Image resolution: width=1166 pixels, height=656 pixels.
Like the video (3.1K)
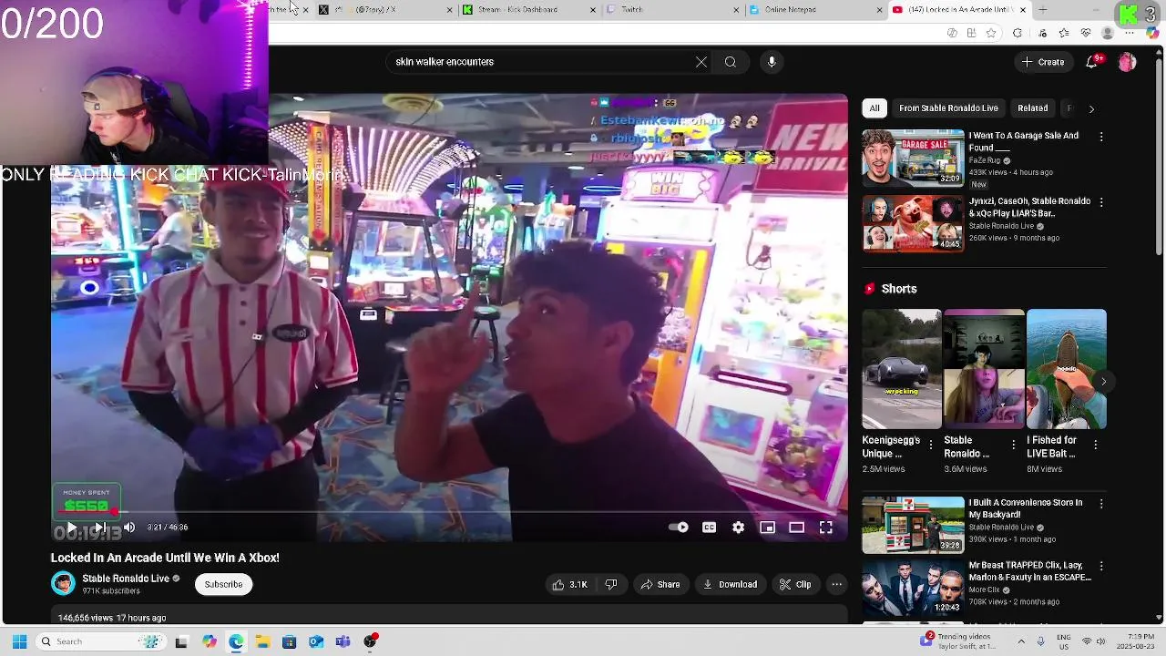[569, 584]
